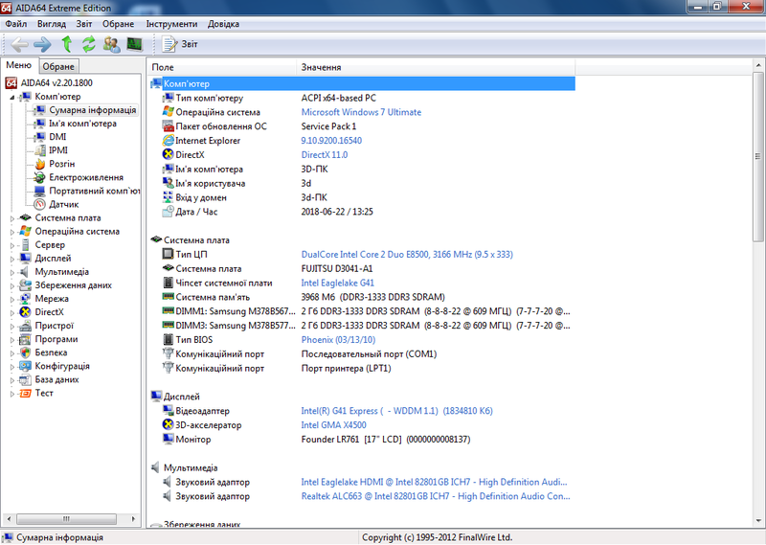Switch to the Меню tab
Viewport: 766px width, 545px height.
click(18, 65)
